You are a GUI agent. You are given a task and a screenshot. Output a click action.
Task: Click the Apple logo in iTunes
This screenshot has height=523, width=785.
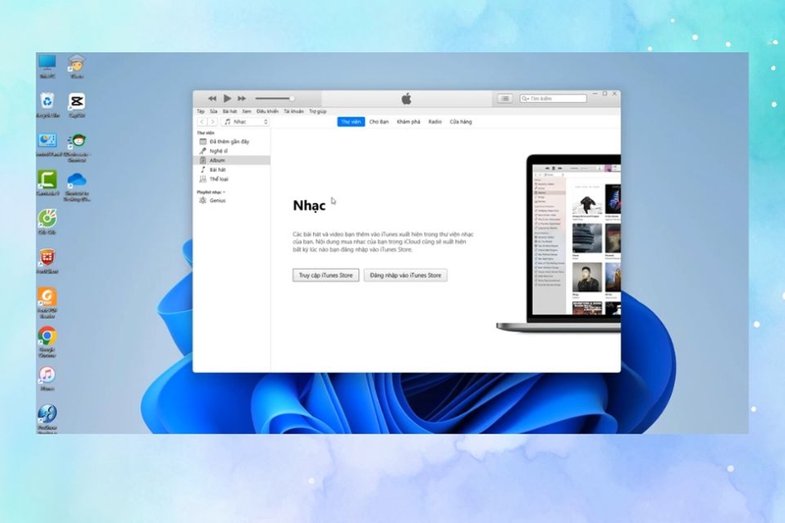coord(406,98)
